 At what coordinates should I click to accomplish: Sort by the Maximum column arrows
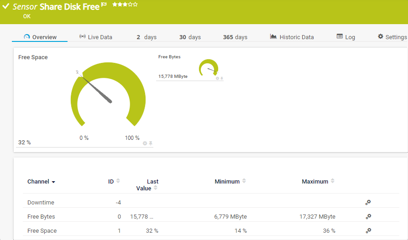coord(333,181)
